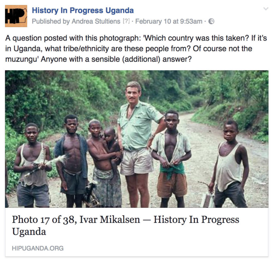Screen dimensions: 272x261
Task: Visit the HIPUGANDA.ORG source domain
Action: (x=38, y=248)
